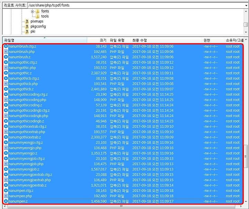Click the icon beside nanumgothicb.z

point(6,89)
